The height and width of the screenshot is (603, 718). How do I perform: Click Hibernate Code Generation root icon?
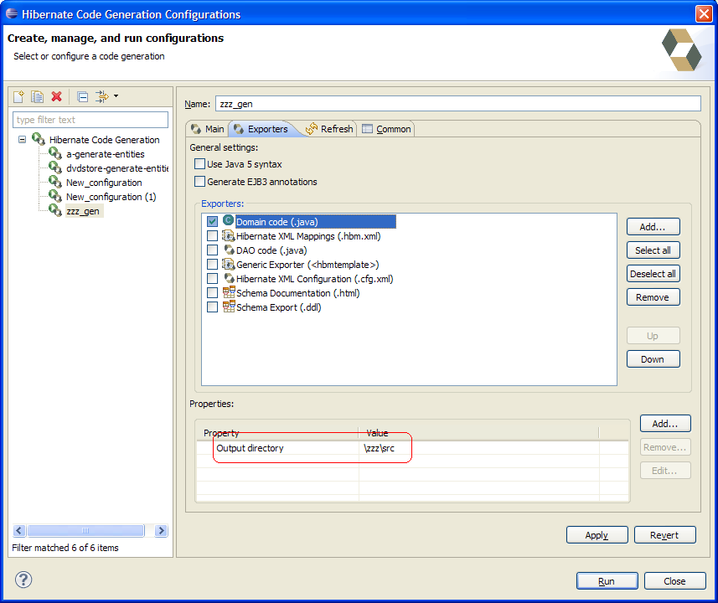click(x=39, y=139)
